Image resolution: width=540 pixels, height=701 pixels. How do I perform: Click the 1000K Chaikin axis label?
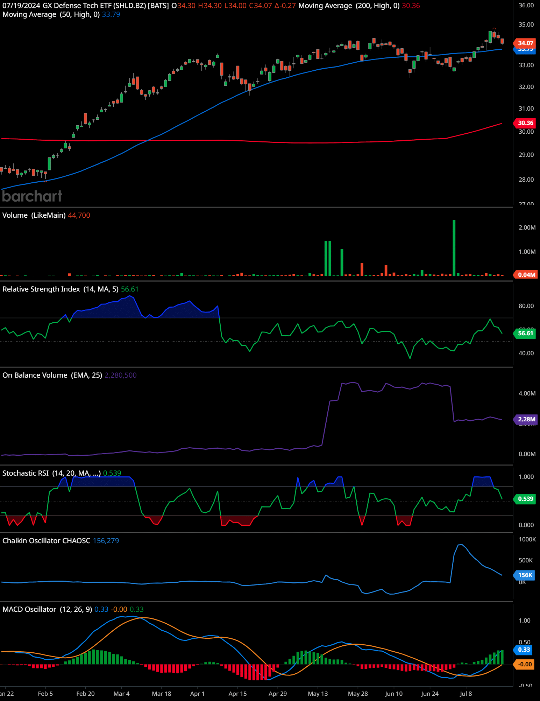tap(527, 539)
